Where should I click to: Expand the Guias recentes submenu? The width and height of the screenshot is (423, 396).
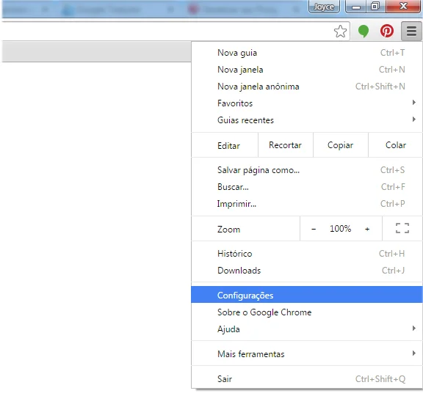[x=307, y=120]
